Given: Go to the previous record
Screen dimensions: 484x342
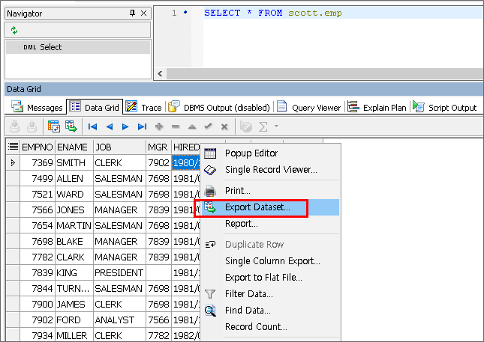Looking at the screenshot, I should coord(109,126).
